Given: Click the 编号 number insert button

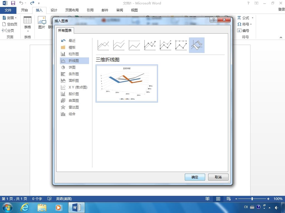Looking at the screenshot, I should [243, 31].
